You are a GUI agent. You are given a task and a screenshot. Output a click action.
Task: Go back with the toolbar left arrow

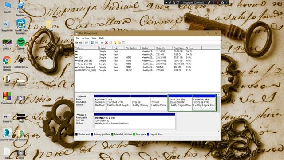77,43
